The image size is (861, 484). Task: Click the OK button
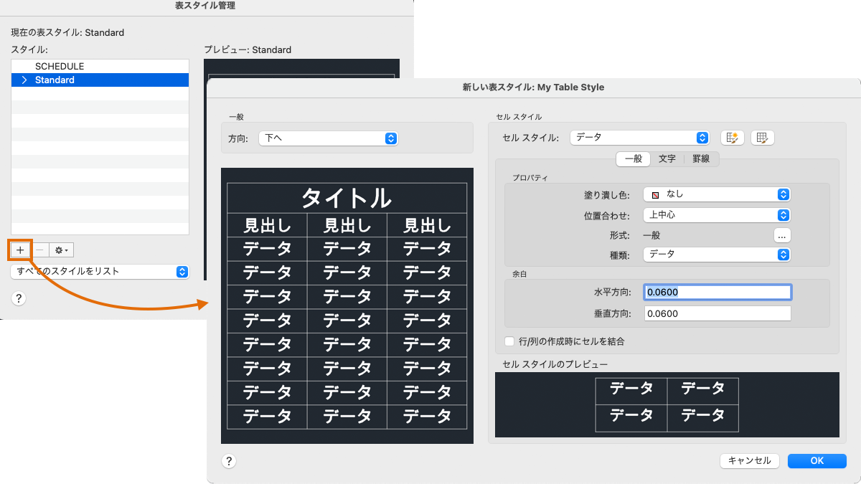tap(817, 461)
